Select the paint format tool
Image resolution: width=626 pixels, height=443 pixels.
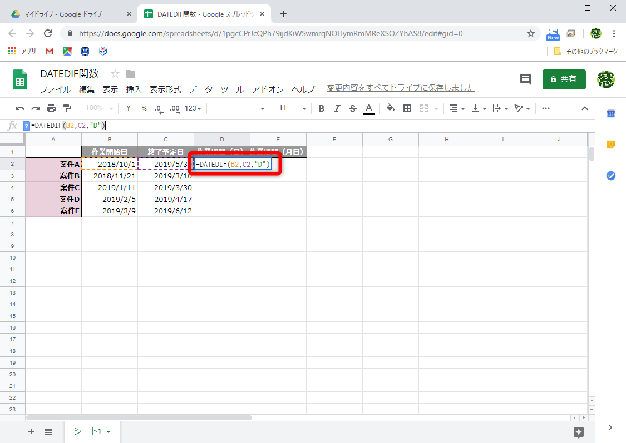(x=67, y=108)
